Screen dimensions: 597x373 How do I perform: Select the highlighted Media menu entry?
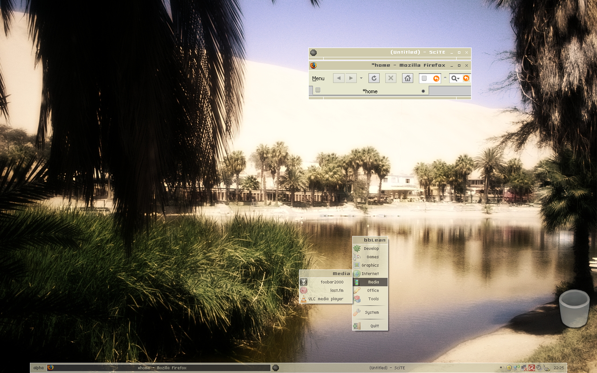(370, 282)
